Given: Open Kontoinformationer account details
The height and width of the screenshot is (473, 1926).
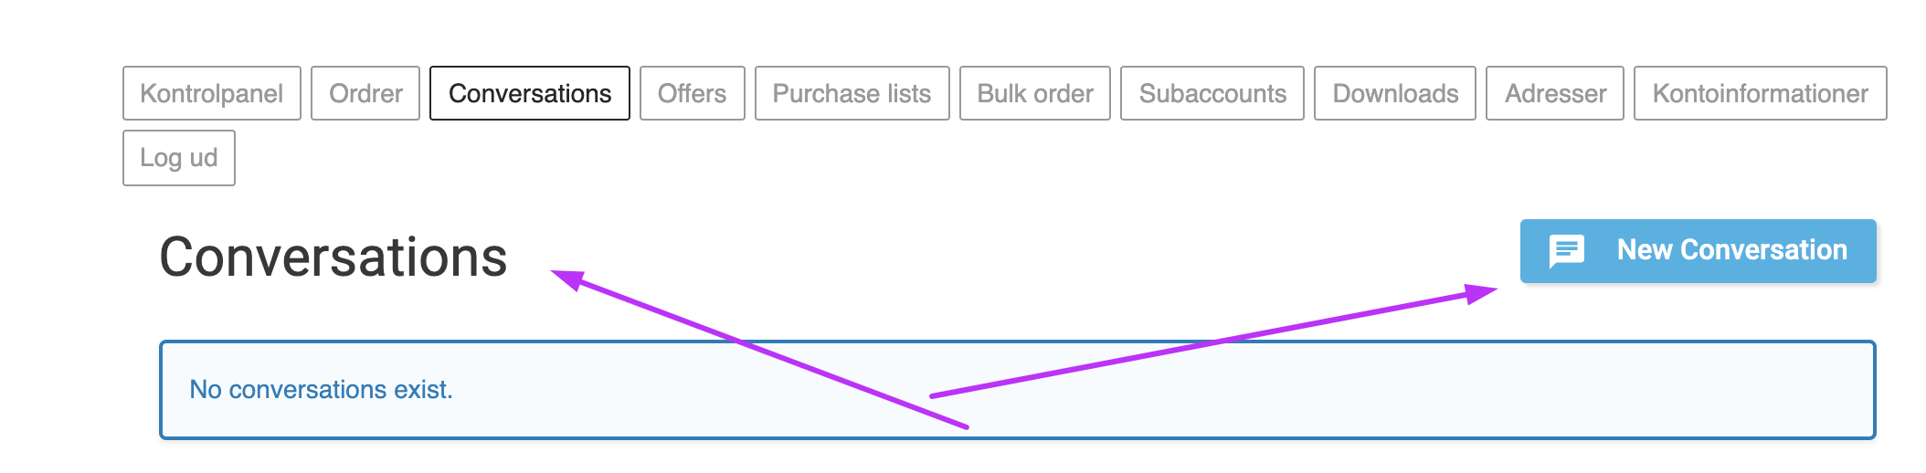Looking at the screenshot, I should (x=1761, y=93).
